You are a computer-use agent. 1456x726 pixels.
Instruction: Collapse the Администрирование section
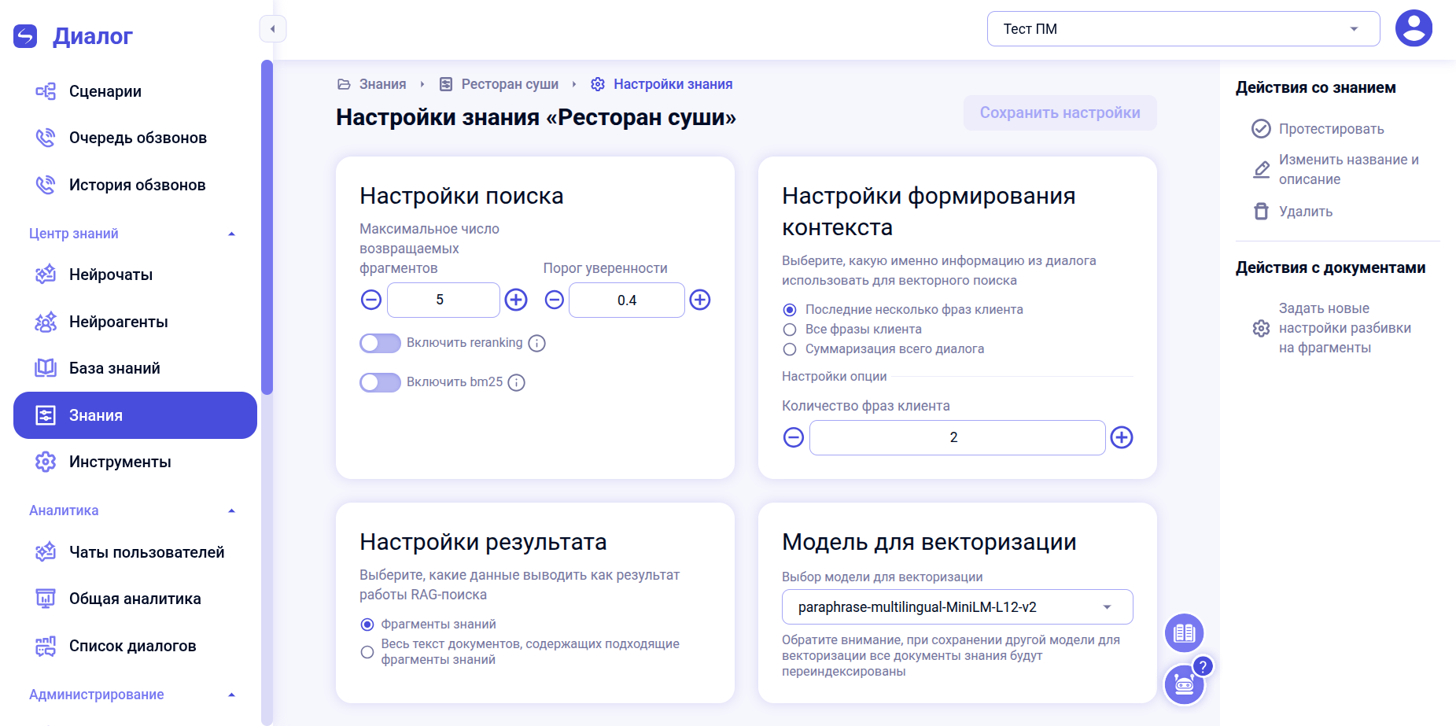231,695
